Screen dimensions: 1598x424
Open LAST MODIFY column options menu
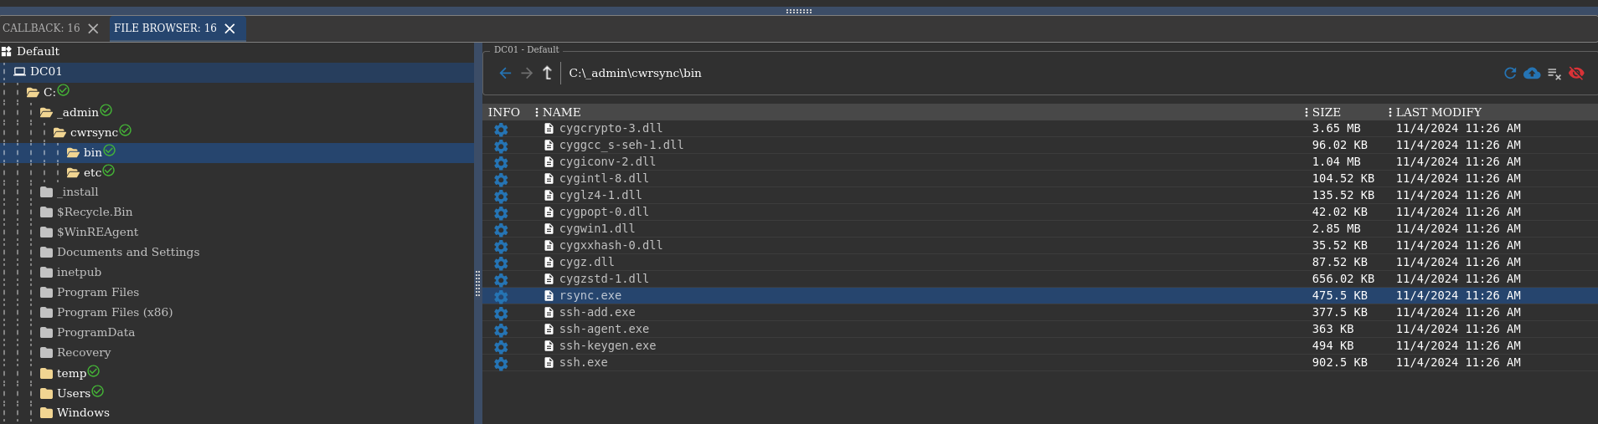(1389, 112)
